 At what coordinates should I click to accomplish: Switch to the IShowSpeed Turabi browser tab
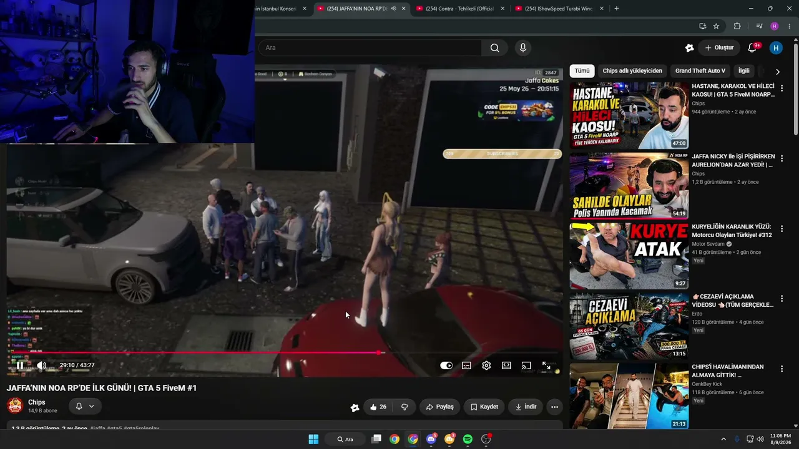point(559,9)
